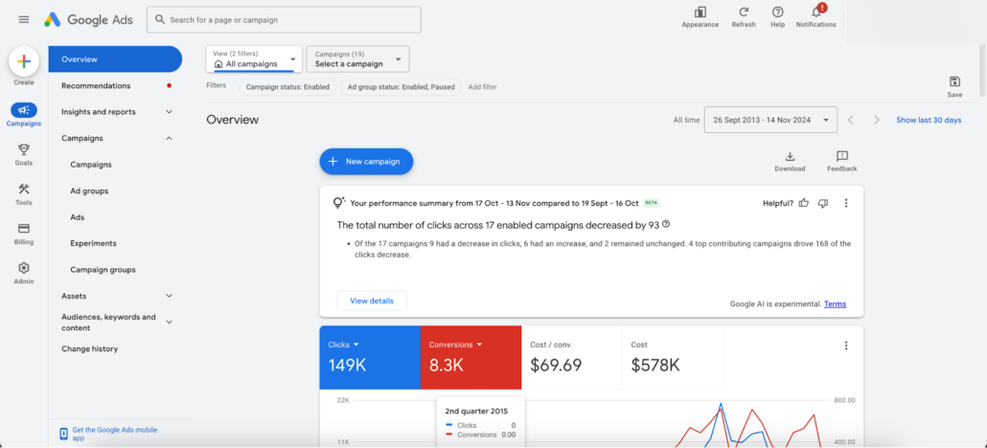Open Experiments in sidebar
Screen dimensions: 987x448
93,243
